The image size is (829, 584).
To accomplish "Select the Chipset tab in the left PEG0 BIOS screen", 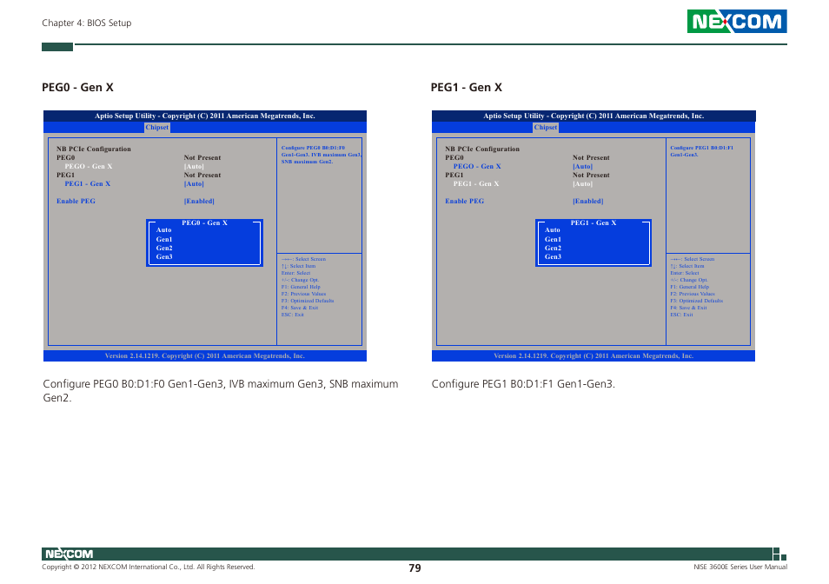I will point(157,128).
